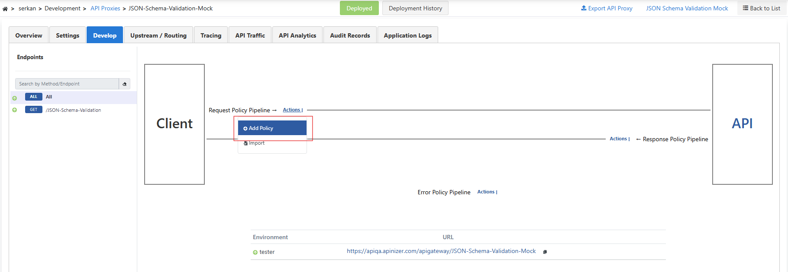788x272 pixels.
Task: Open the Upstream / Routing tab
Action: click(x=158, y=35)
